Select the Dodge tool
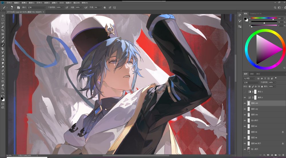This screenshot has width=286, height=158. pyautogui.click(x=3, y=67)
